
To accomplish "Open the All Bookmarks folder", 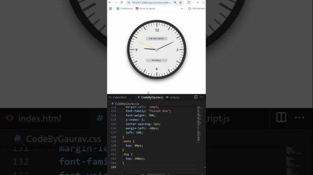I will click(x=197, y=9).
